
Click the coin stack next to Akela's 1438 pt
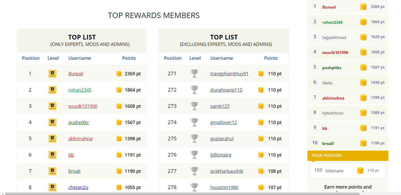click(x=363, y=83)
